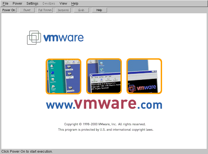This screenshot has width=208, height=154.
Task: Click the copyright 1998-2000 VMware text
Action: tap(105, 124)
